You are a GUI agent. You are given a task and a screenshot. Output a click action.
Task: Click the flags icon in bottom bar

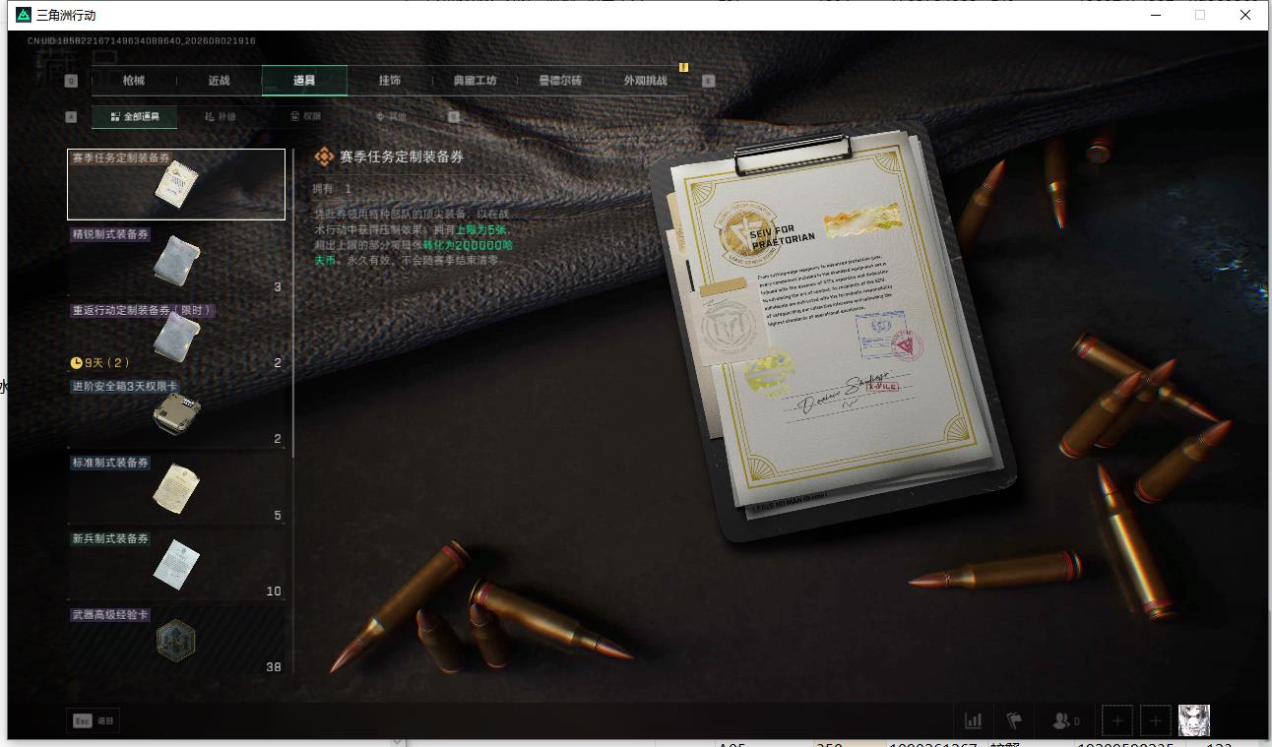[x=1013, y=720]
